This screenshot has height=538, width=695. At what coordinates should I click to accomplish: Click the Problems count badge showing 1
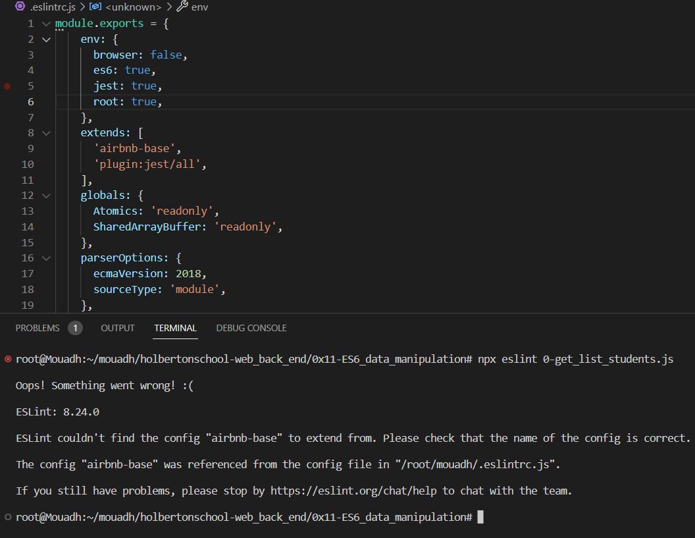click(75, 327)
